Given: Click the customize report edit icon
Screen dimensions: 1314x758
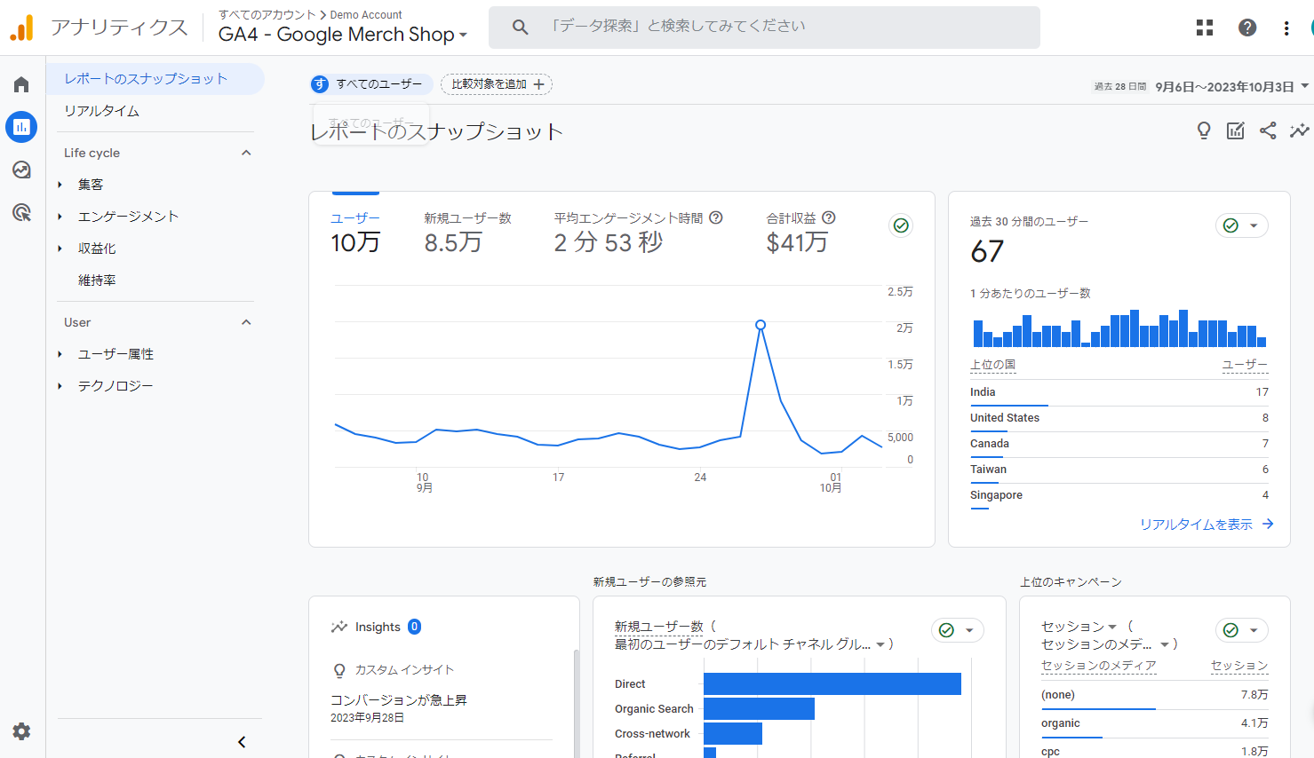Looking at the screenshot, I should pyautogui.click(x=1236, y=131).
